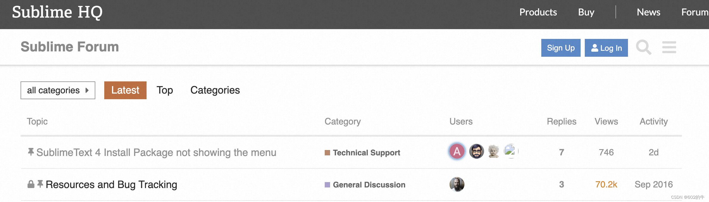709x202 pixels.
Task: Click the broken image avatar
Action: (511, 151)
